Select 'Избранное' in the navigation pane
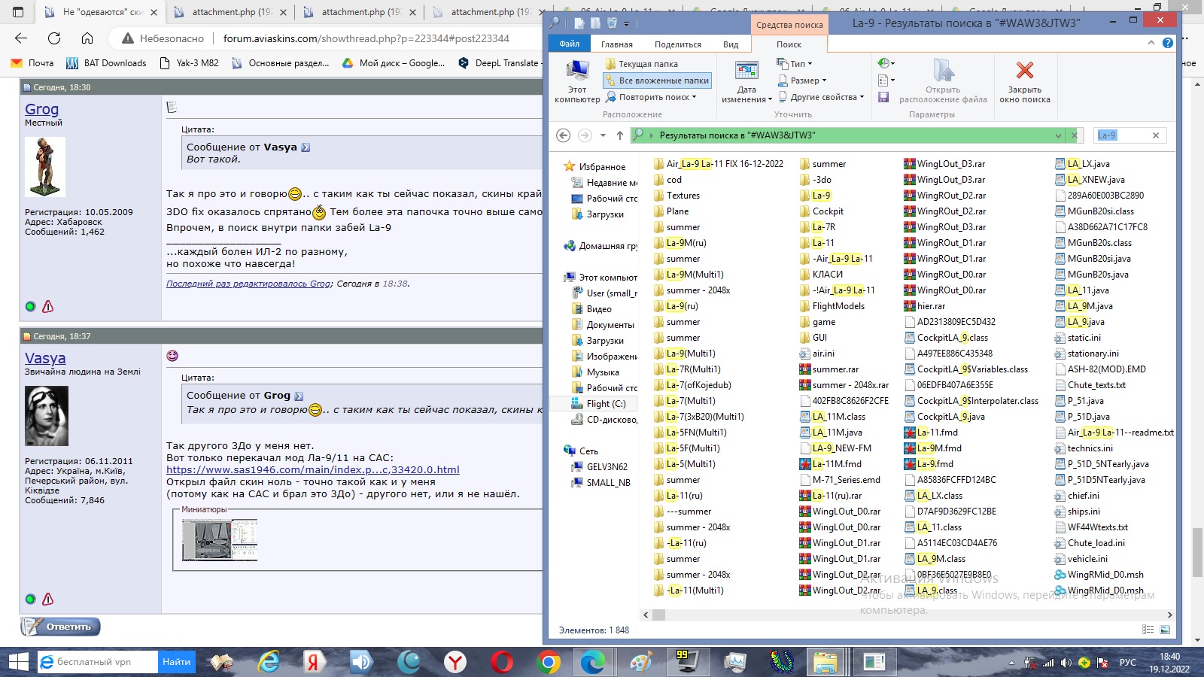1204x677 pixels. pyautogui.click(x=602, y=167)
